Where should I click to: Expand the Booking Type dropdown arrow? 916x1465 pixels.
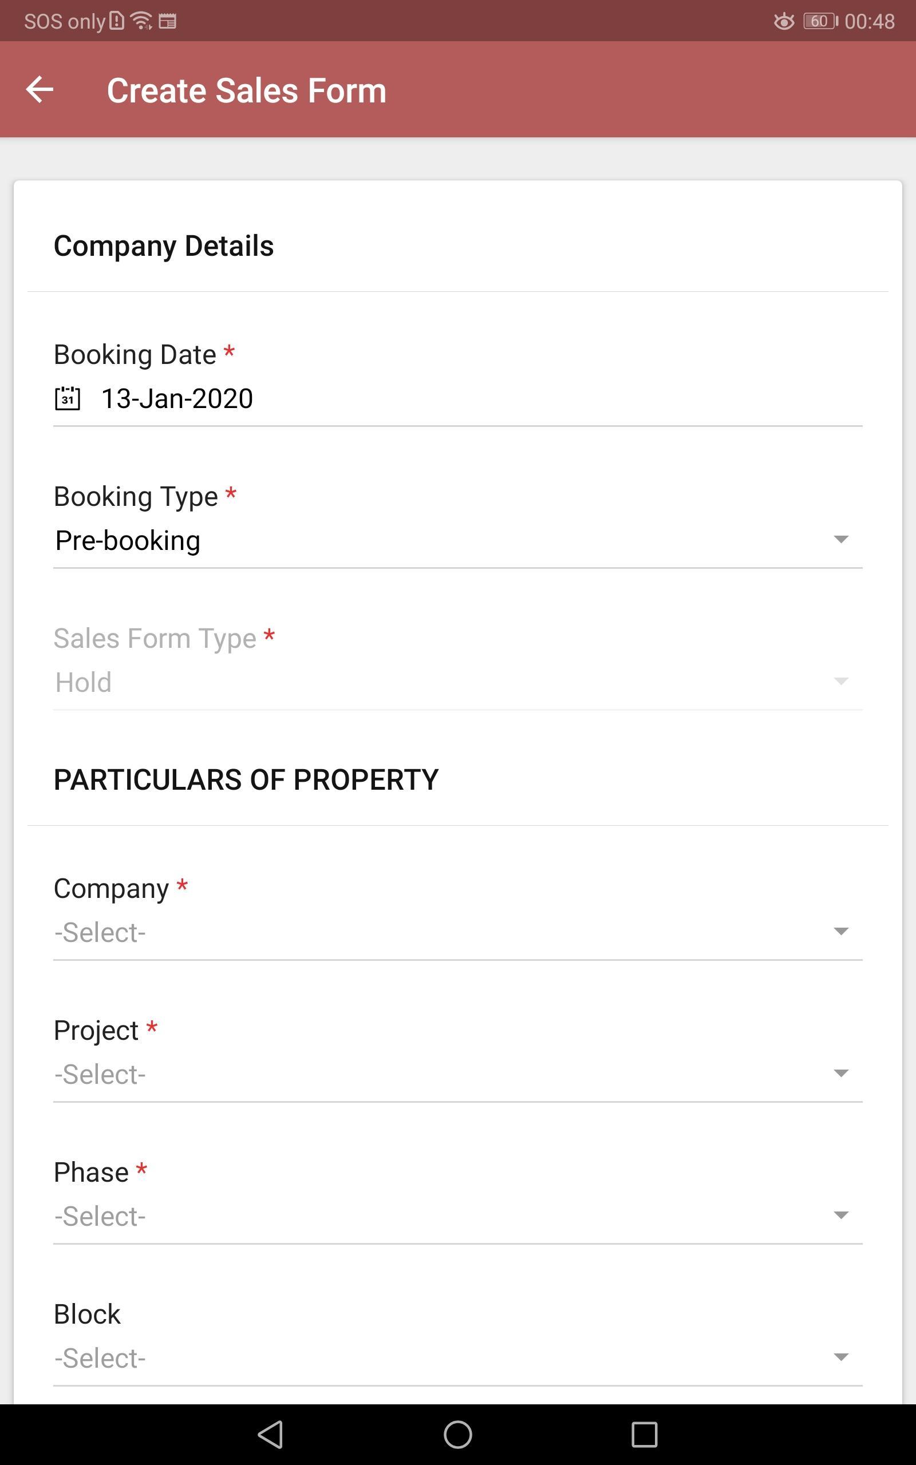[x=841, y=539]
